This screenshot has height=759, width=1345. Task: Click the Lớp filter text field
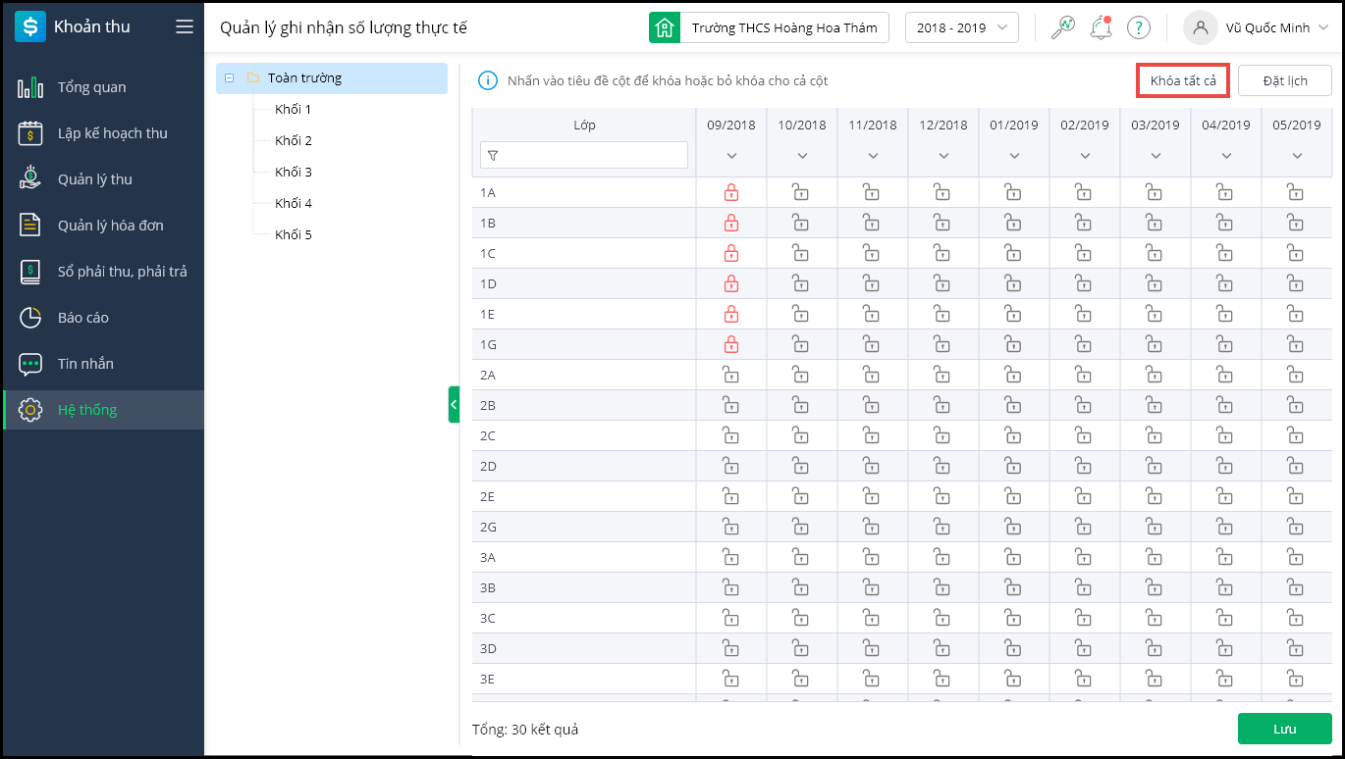[x=593, y=155]
